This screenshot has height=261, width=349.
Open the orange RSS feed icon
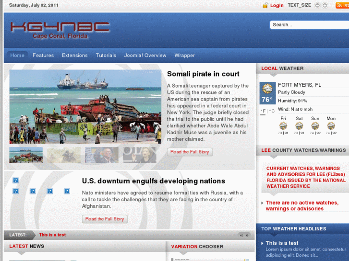(342, 5)
